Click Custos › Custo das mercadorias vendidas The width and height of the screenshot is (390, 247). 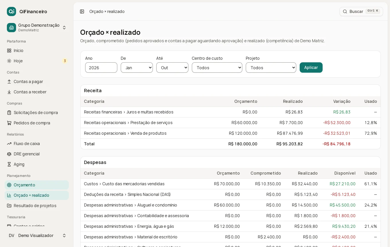[124, 184]
